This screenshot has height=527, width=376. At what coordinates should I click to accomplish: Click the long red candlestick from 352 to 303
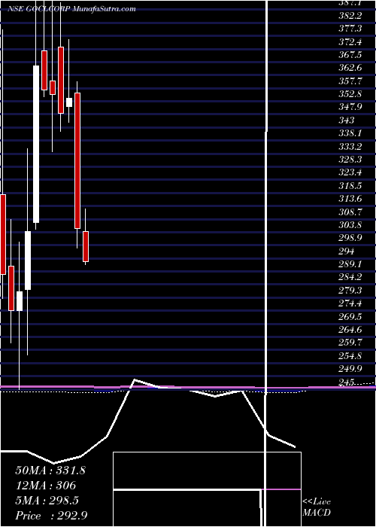(77, 160)
